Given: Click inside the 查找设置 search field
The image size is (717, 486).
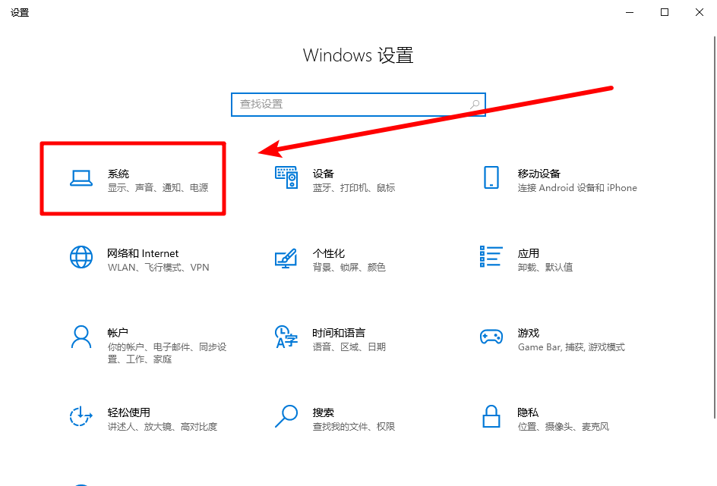Looking at the screenshot, I should (358, 105).
